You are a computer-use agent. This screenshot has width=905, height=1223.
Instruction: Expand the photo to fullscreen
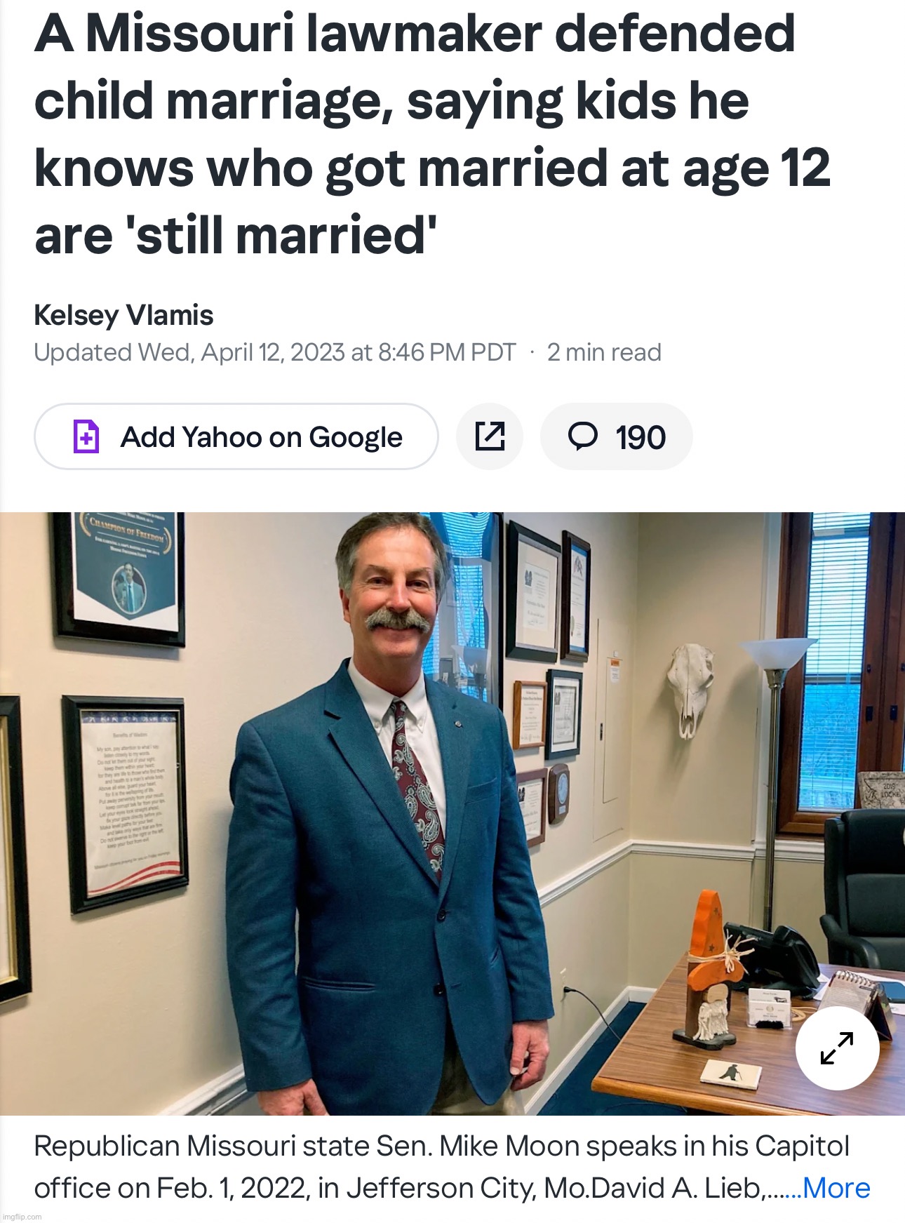click(x=837, y=1048)
